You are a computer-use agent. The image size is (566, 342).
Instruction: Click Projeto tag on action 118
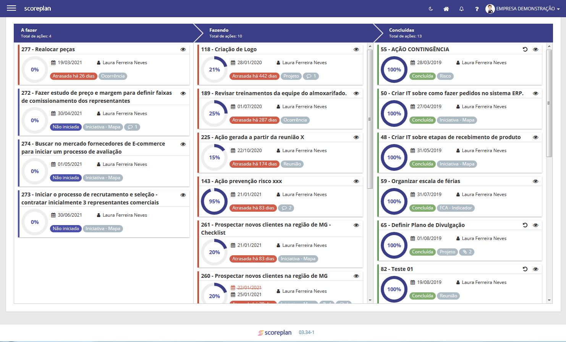tap(291, 76)
